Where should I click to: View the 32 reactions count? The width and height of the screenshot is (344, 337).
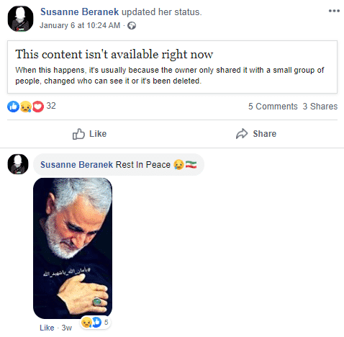(x=51, y=106)
